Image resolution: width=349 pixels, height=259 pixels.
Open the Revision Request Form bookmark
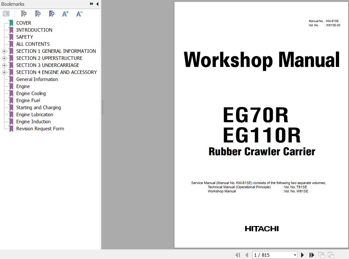tap(40, 129)
